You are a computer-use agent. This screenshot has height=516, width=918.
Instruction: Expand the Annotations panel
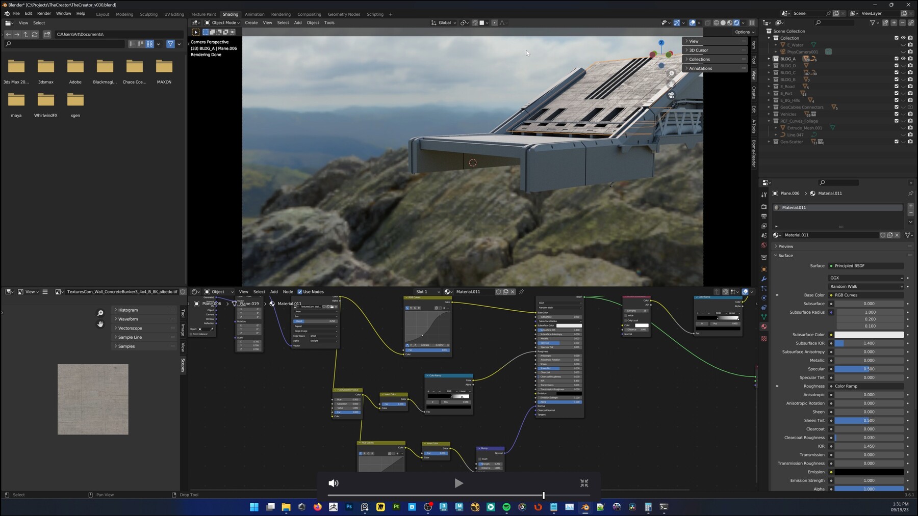coord(714,68)
